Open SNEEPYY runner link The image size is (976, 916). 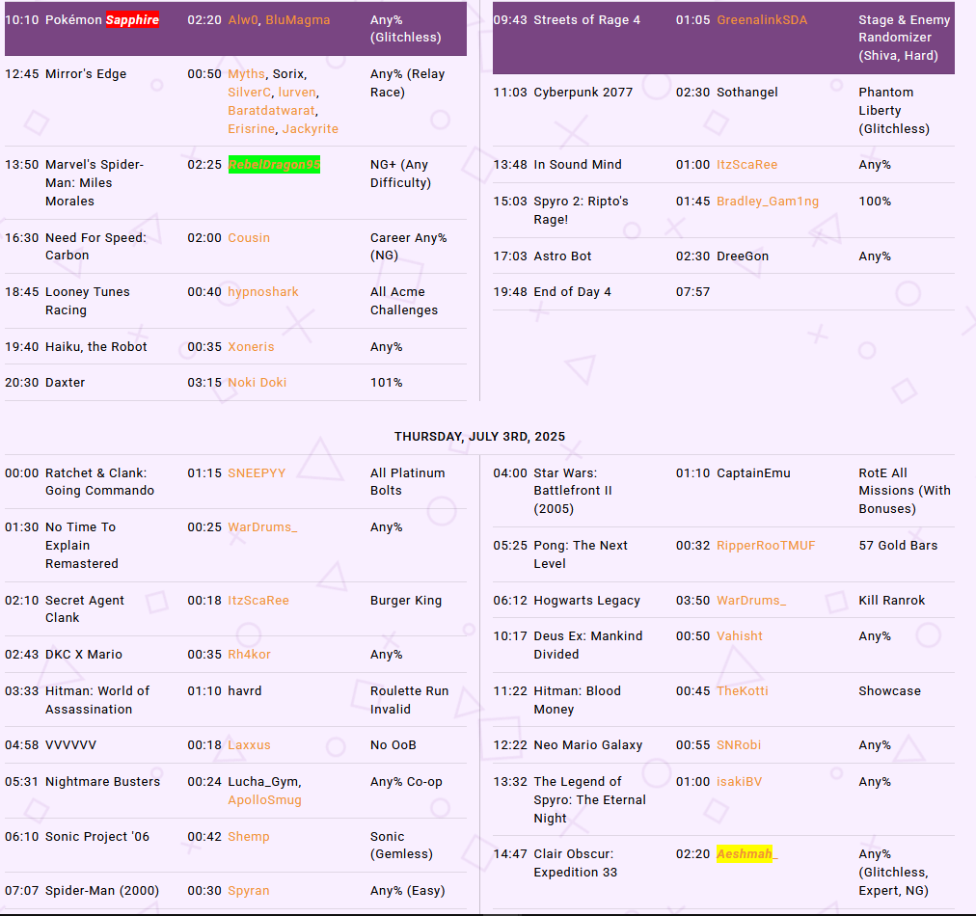(x=257, y=472)
